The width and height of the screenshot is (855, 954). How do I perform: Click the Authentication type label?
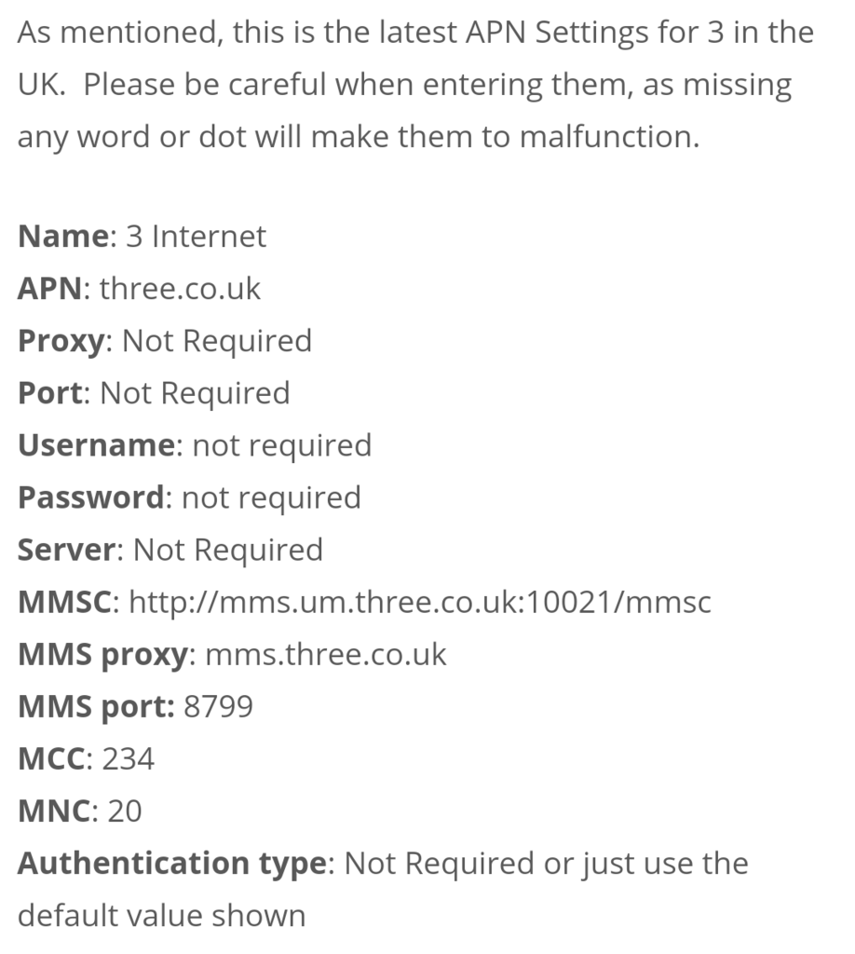172,865
